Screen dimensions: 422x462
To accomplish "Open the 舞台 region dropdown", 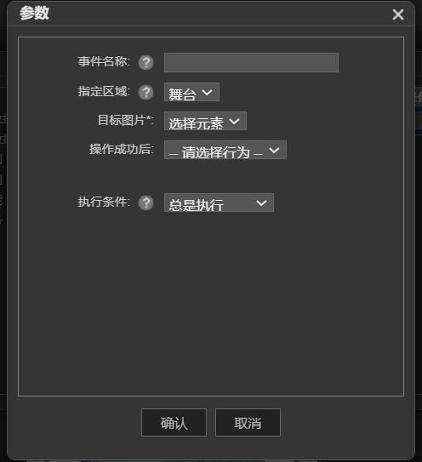I will pyautogui.click(x=191, y=92).
